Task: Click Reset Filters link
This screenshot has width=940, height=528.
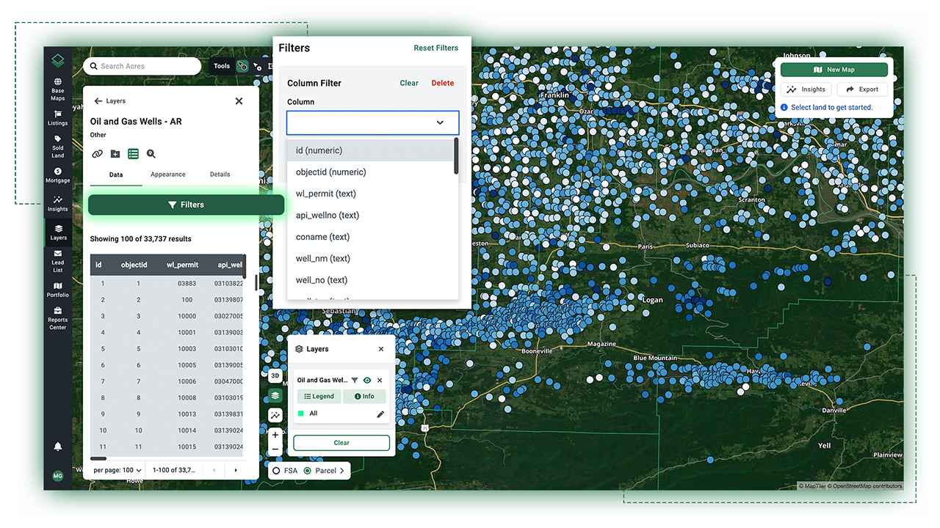Action: [436, 48]
